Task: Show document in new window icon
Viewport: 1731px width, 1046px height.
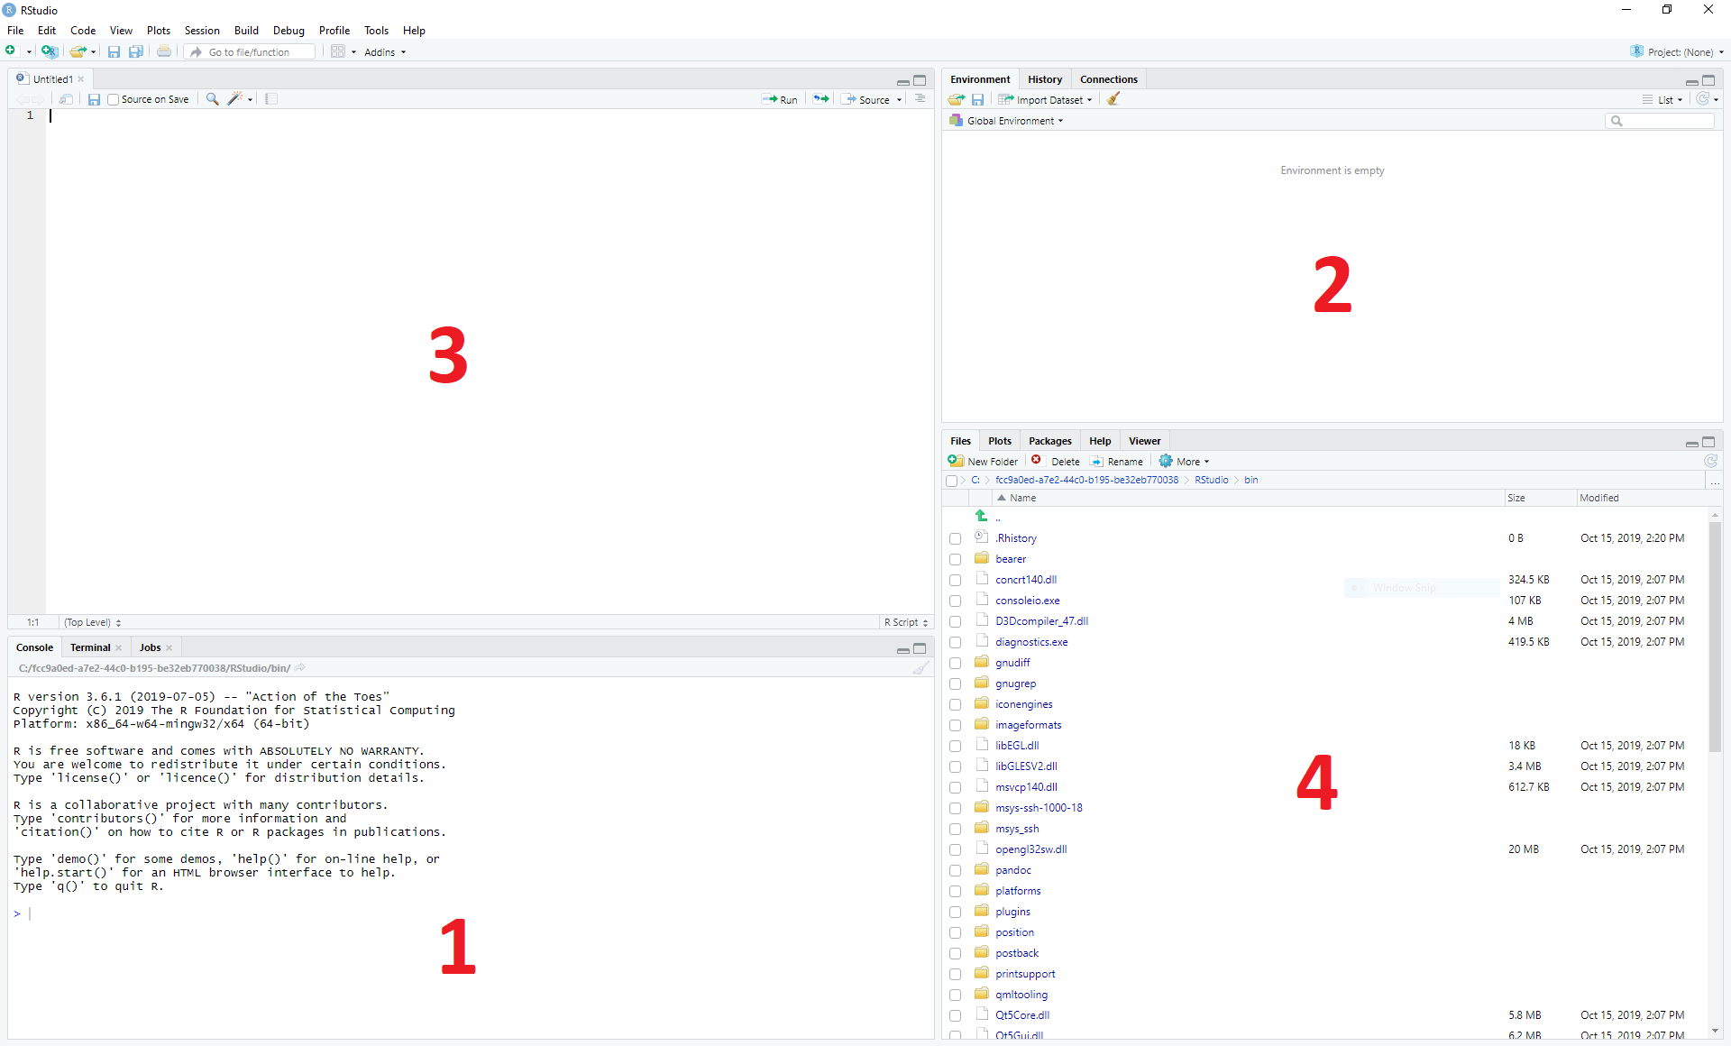Action: [66, 99]
